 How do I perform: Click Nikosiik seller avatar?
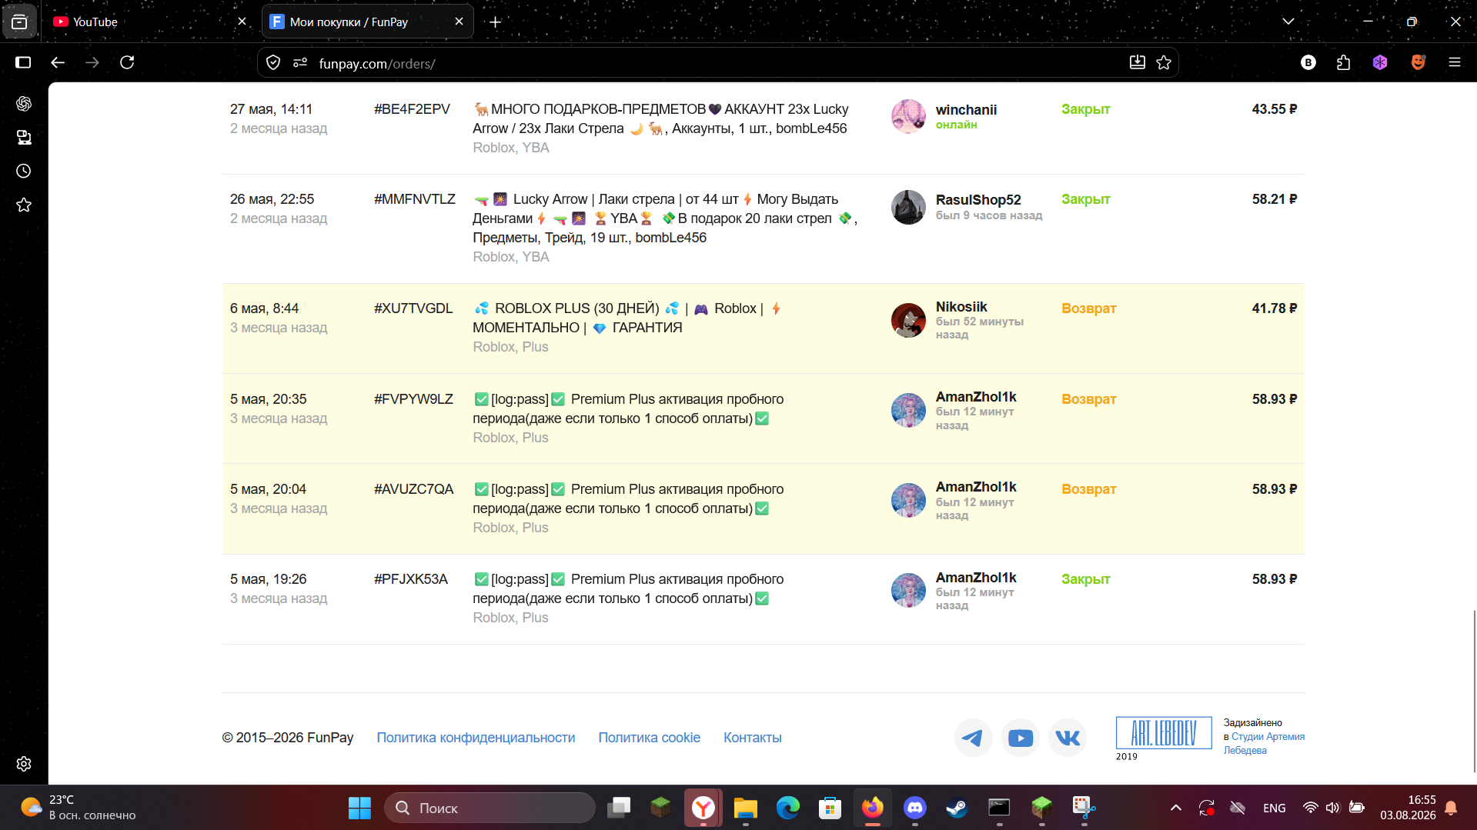(x=908, y=320)
